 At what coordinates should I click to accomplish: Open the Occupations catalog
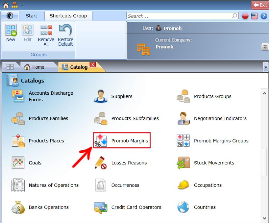(x=199, y=185)
